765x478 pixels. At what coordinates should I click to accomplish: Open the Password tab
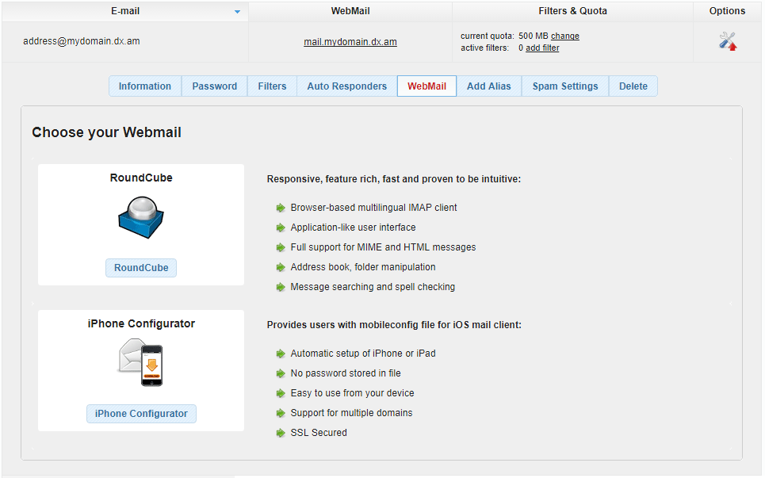(214, 86)
